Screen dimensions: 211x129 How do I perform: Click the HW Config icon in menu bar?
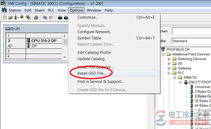point(4,10)
